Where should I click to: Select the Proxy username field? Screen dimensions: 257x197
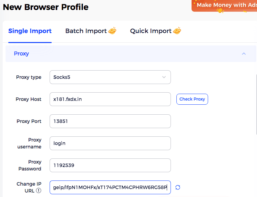110,143
